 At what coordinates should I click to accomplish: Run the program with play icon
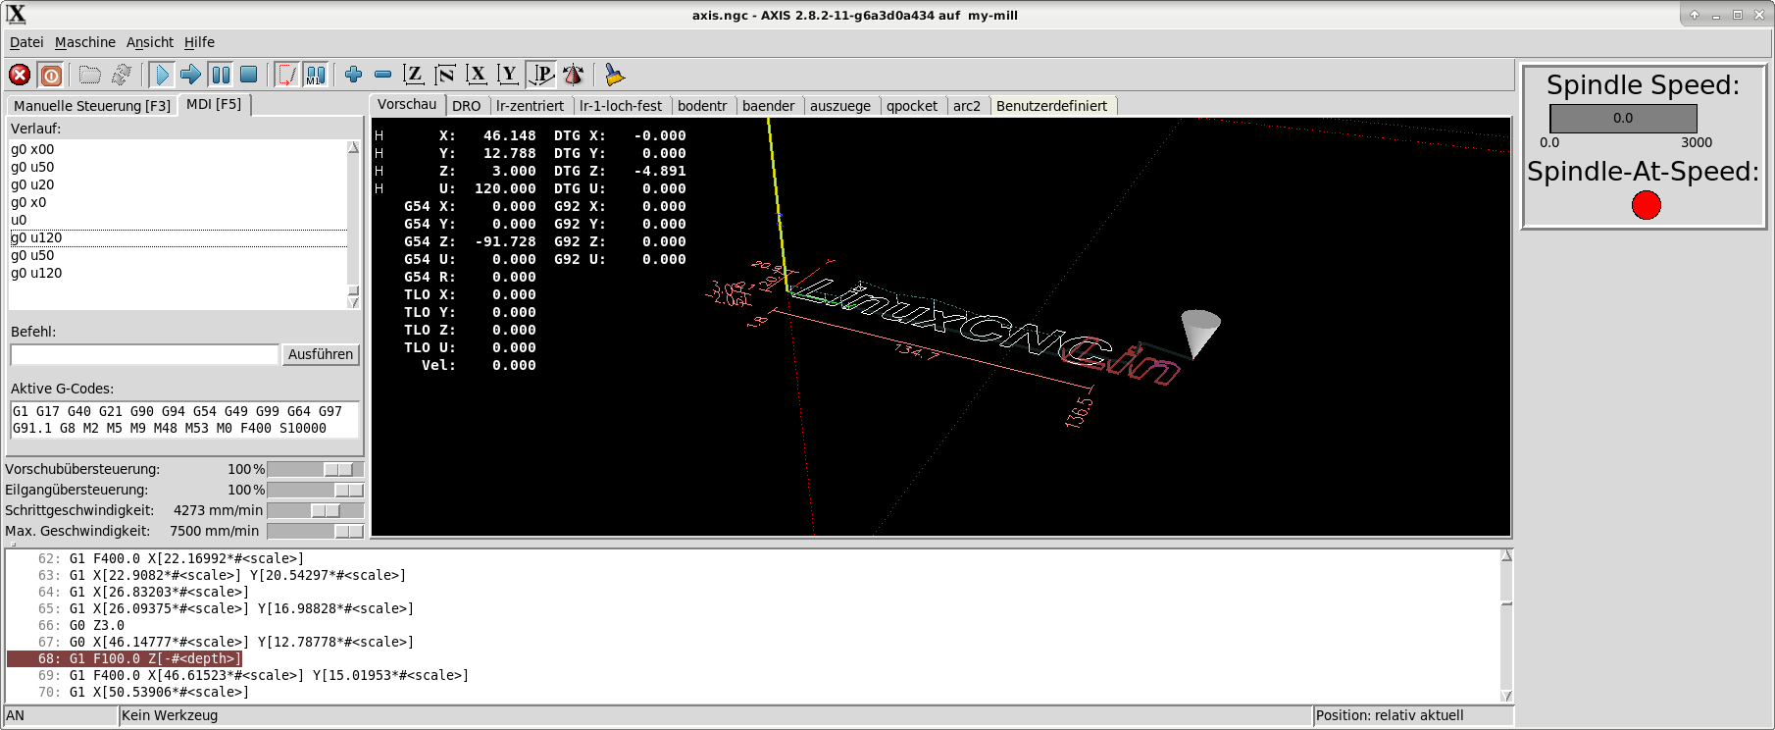click(162, 75)
